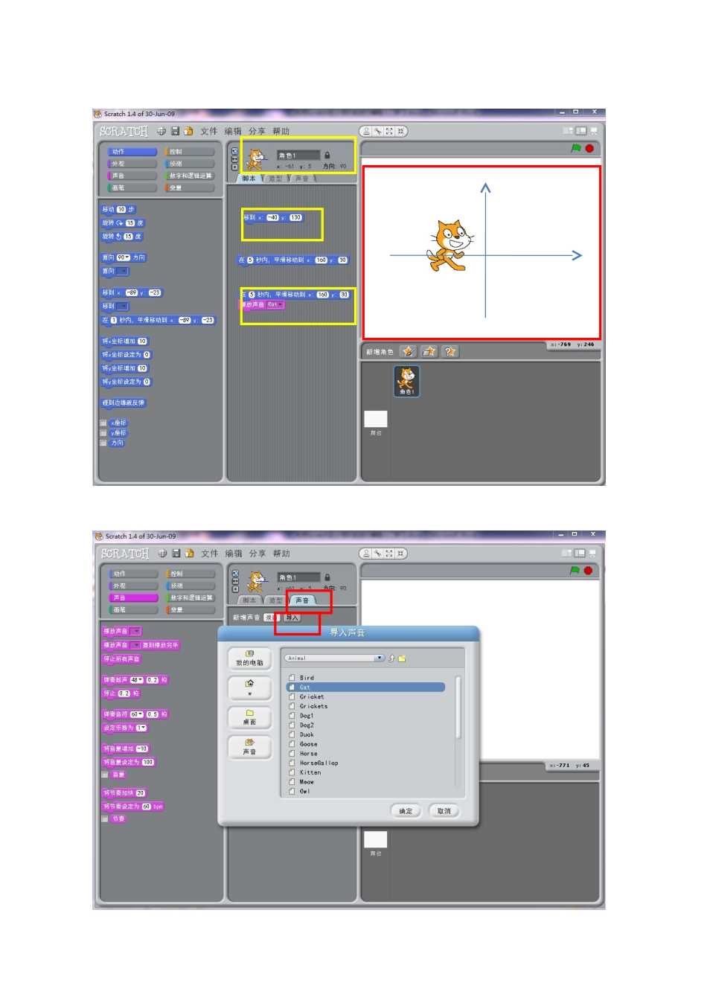
Task: Enable the x座标 reporter checkbox
Action: [x=103, y=423]
